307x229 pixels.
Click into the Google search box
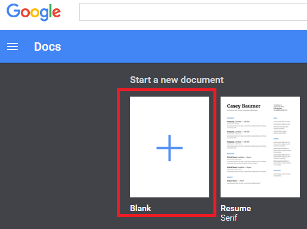193,12
